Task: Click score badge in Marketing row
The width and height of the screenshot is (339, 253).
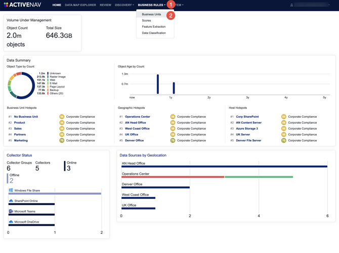Action: [62, 140]
